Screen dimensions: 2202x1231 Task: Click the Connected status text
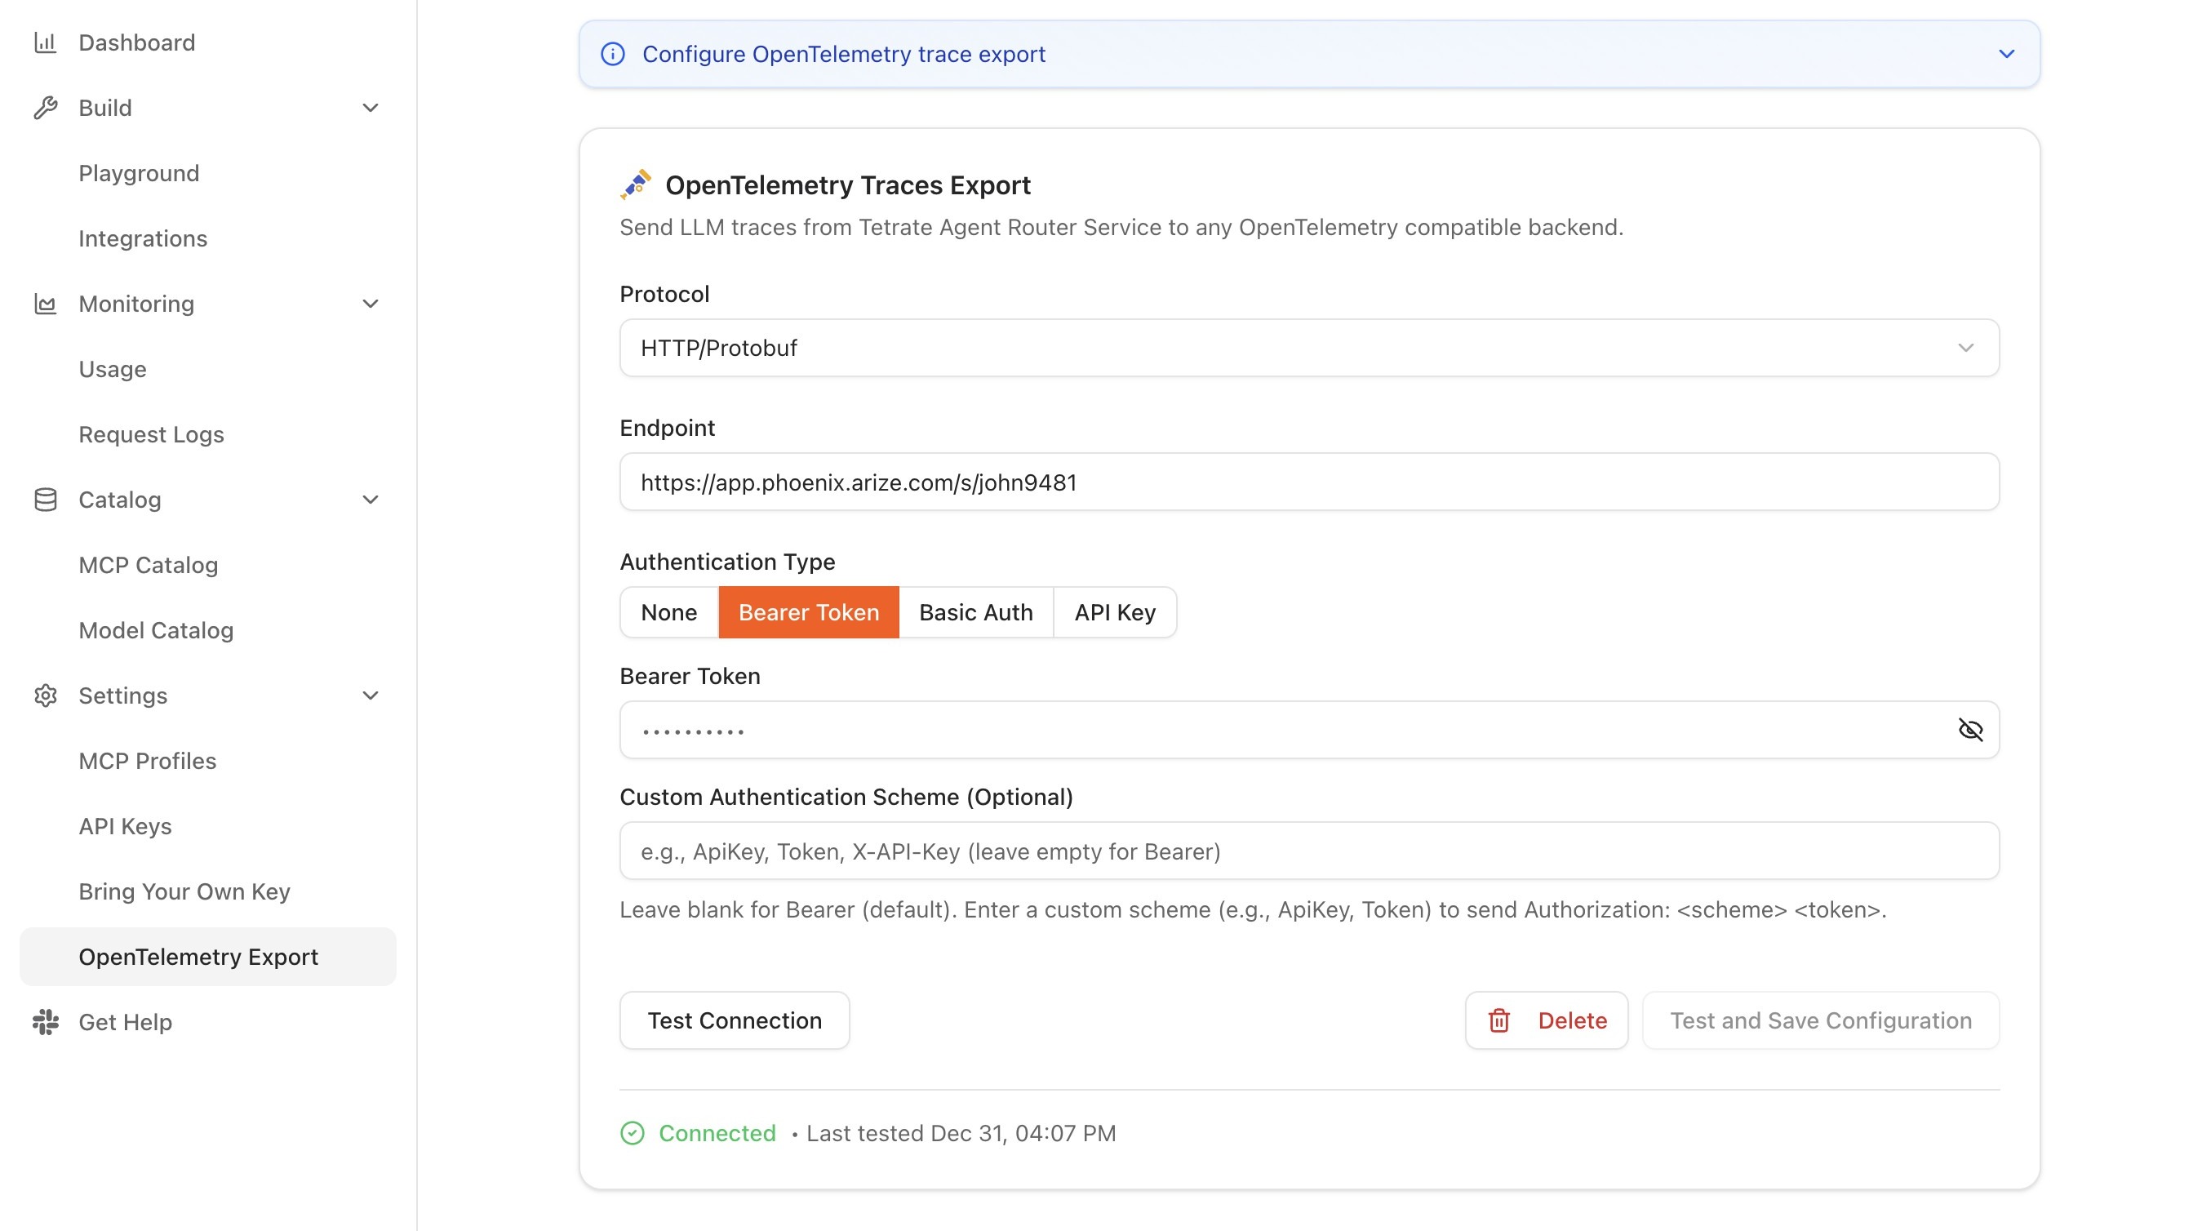pos(717,1133)
